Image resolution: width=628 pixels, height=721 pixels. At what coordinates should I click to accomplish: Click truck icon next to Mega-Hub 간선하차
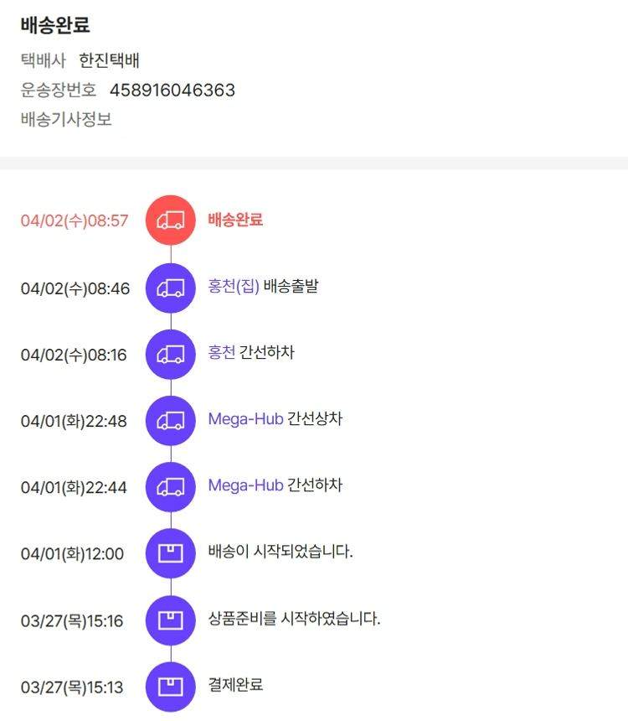[170, 486]
